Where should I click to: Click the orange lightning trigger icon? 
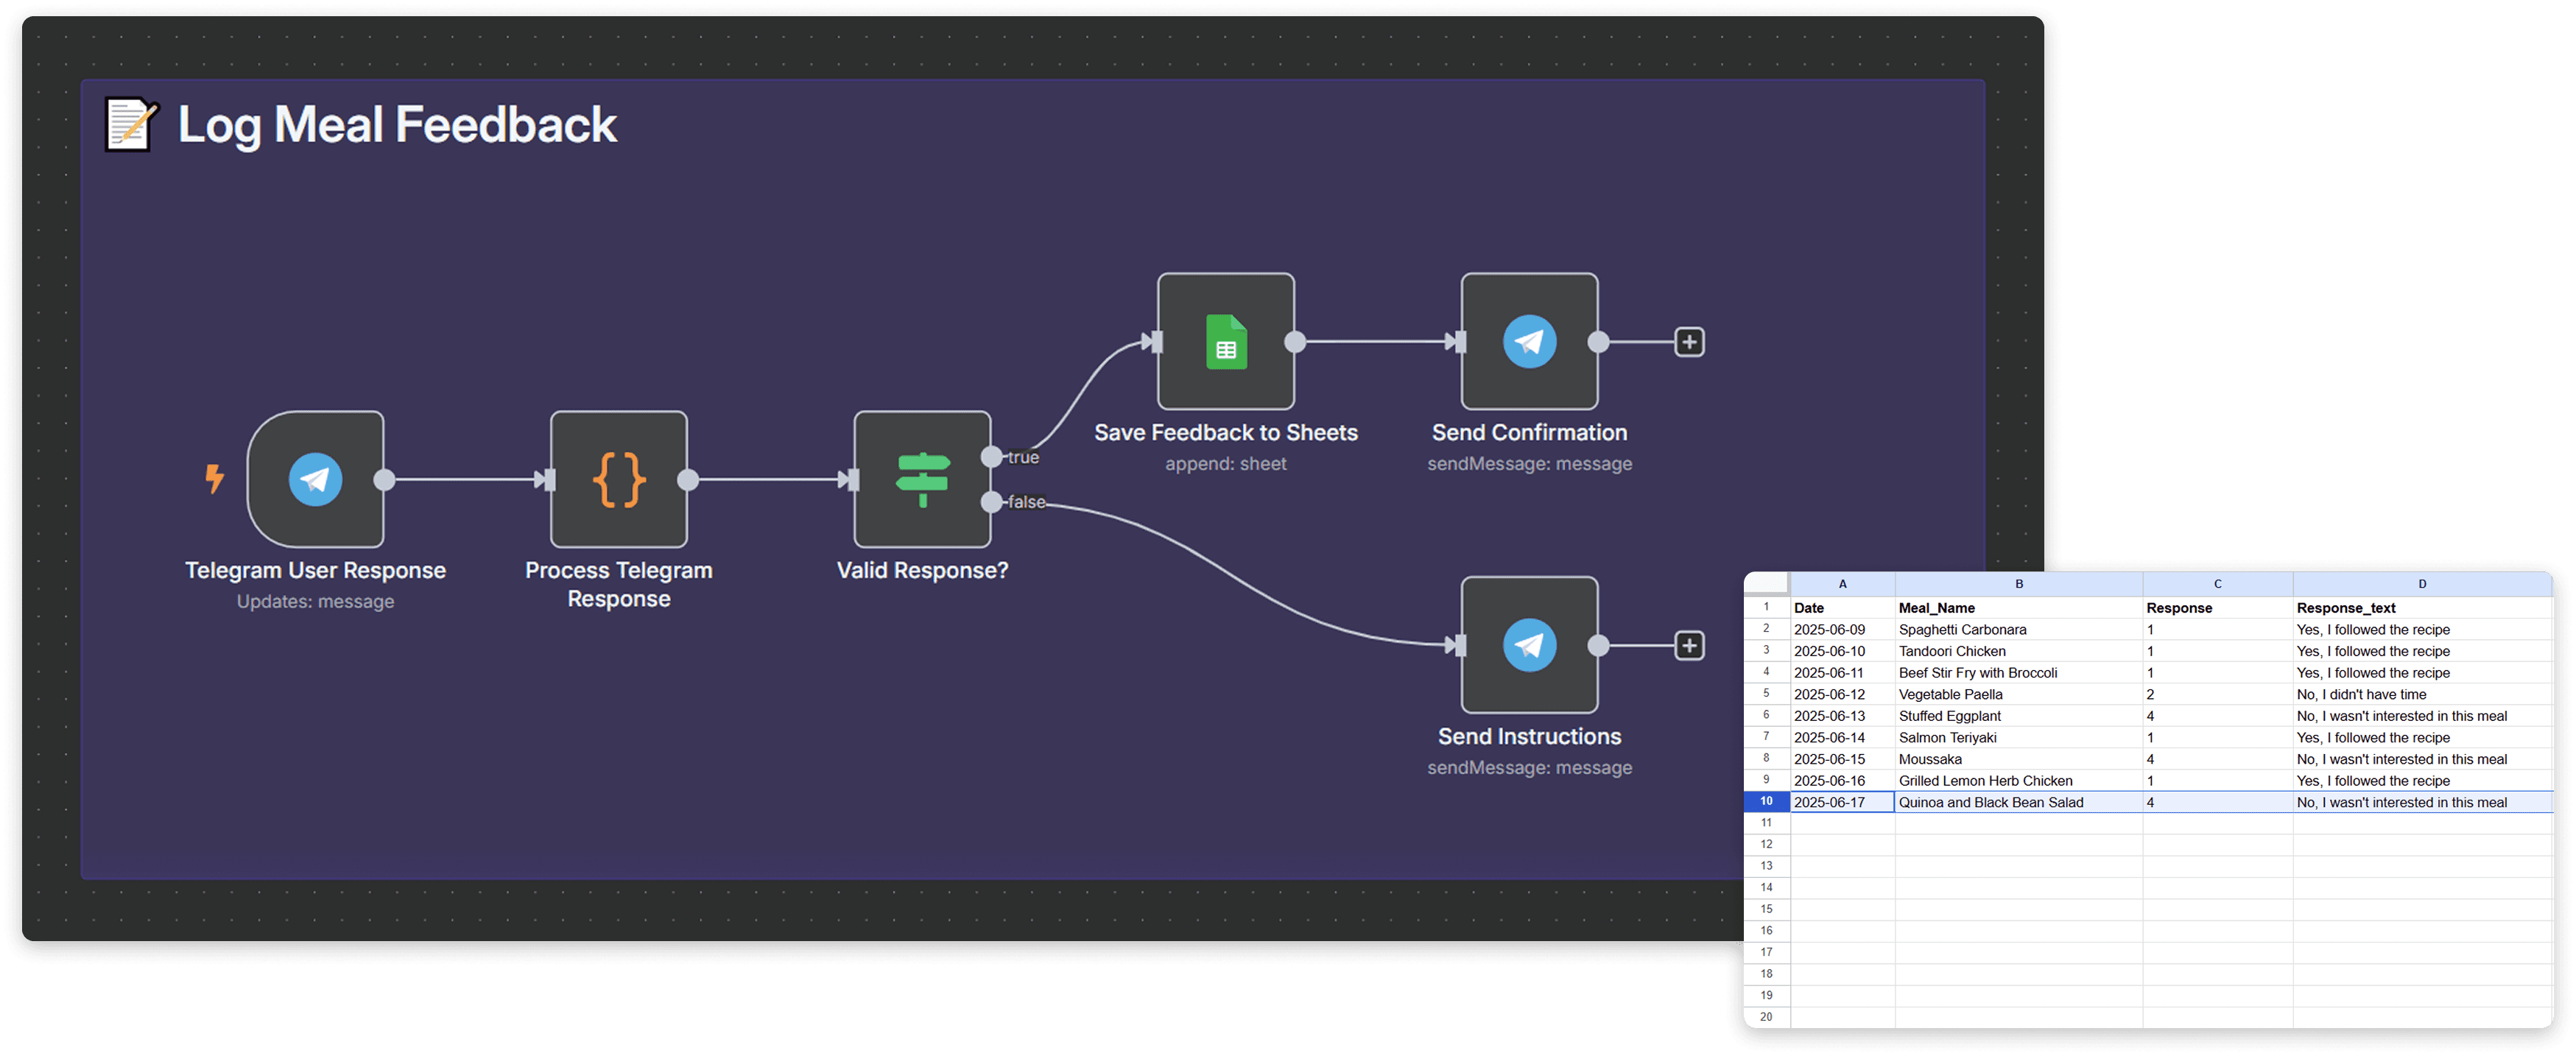214,478
